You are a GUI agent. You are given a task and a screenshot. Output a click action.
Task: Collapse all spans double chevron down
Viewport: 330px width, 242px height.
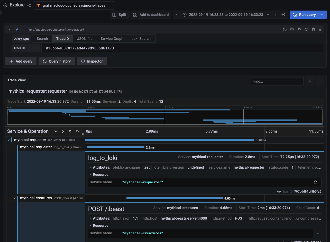[70, 131]
